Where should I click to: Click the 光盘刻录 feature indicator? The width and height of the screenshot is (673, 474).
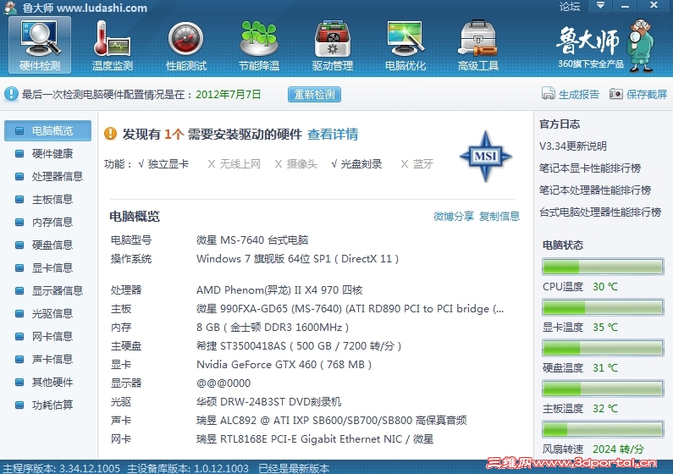point(356,164)
